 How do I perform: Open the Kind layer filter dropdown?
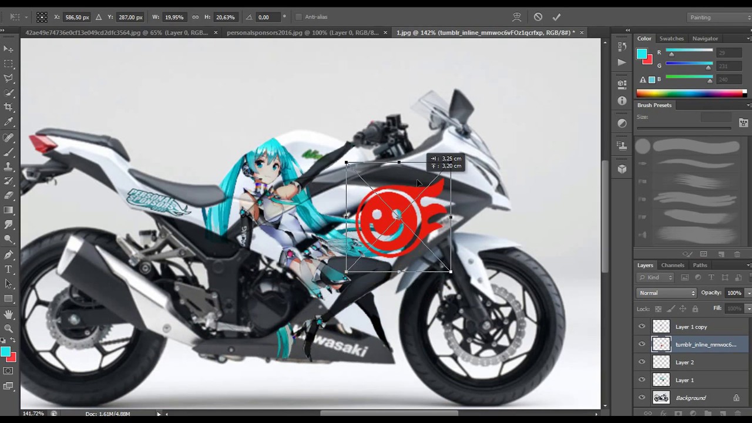point(656,277)
